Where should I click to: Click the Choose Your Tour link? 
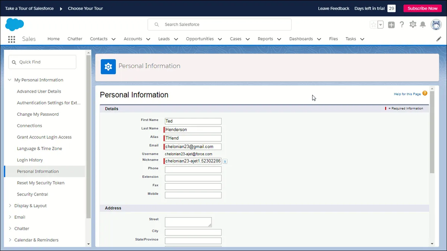(x=85, y=8)
